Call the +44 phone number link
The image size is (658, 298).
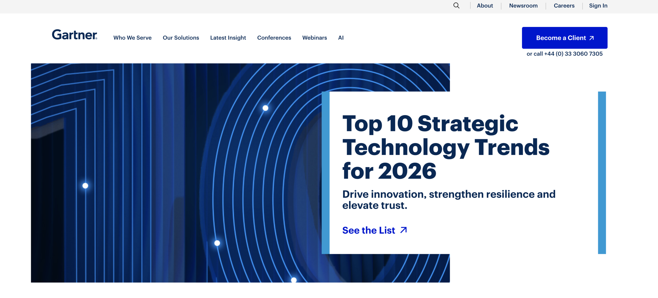pos(573,54)
